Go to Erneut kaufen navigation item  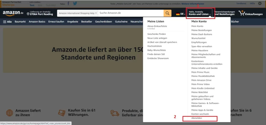[56, 22]
